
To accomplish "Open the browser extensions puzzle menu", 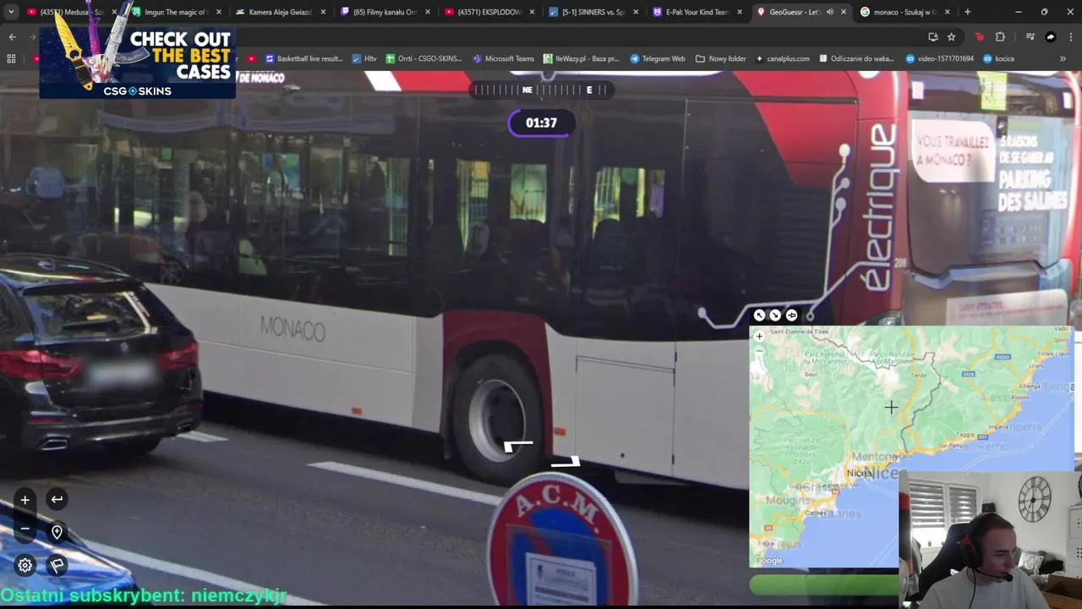I will click(1000, 36).
